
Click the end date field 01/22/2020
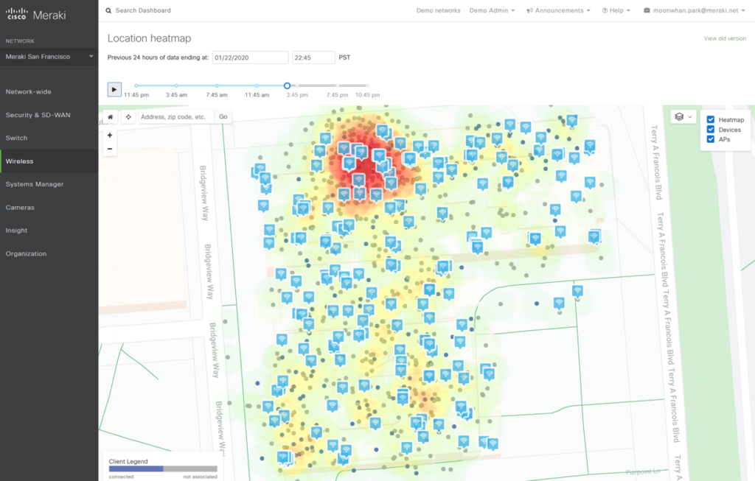250,57
